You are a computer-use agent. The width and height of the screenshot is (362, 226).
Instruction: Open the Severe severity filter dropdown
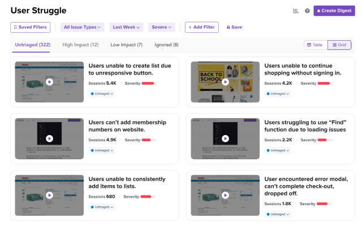pos(162,27)
